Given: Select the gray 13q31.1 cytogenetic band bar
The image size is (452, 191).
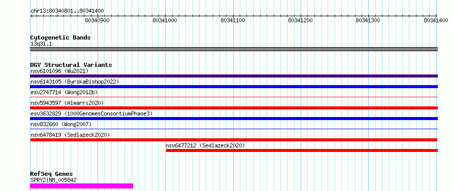Looking at the screenshot, I should [234, 49].
